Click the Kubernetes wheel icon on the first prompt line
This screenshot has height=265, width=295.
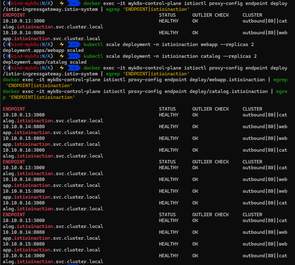7,3
